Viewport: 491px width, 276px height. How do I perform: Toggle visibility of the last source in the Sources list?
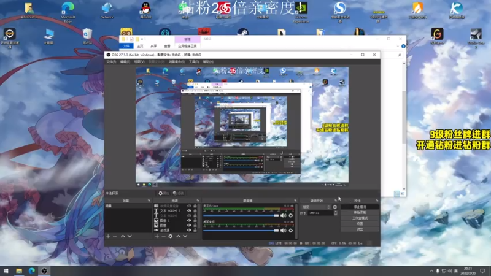tap(189, 230)
